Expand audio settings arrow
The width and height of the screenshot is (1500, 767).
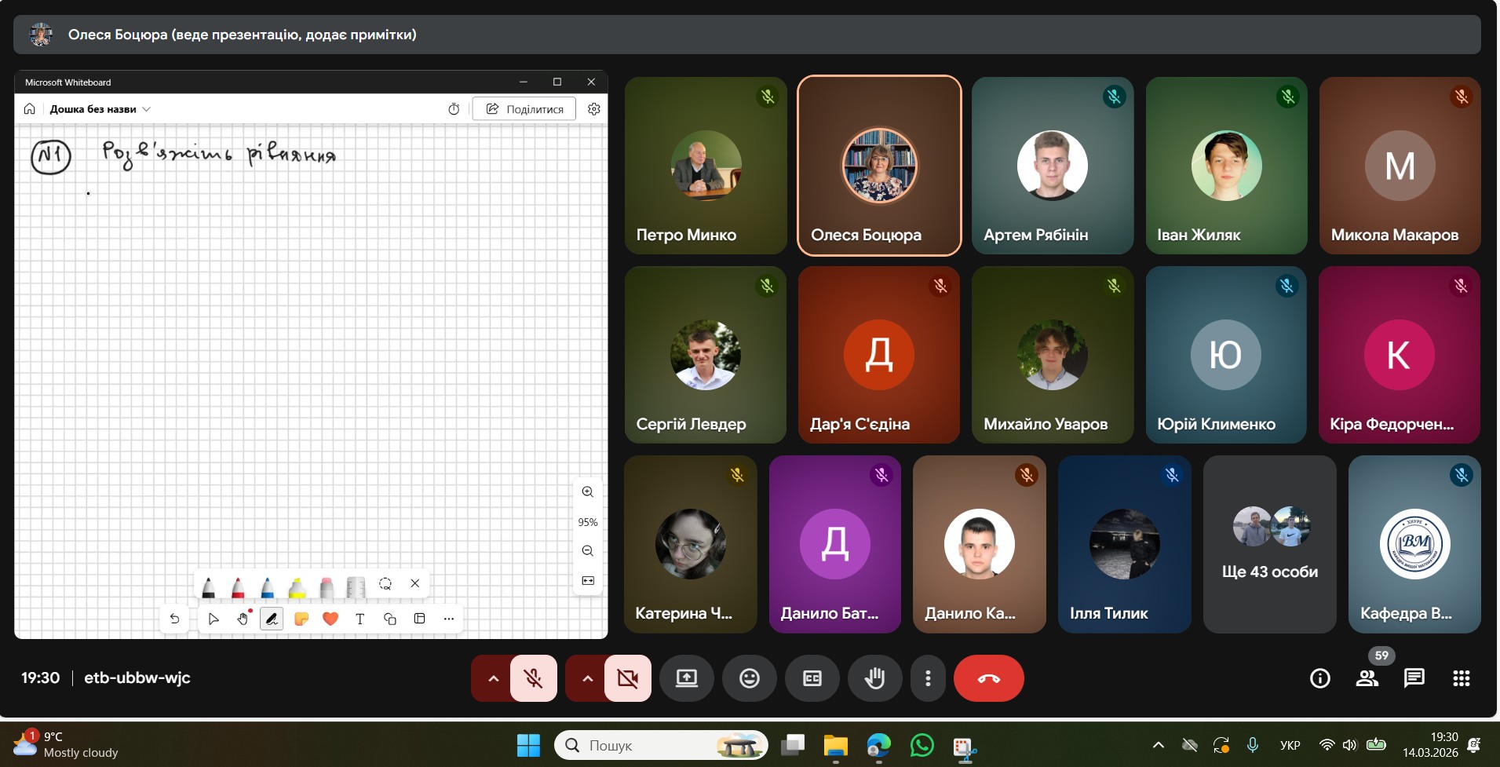[493, 678]
